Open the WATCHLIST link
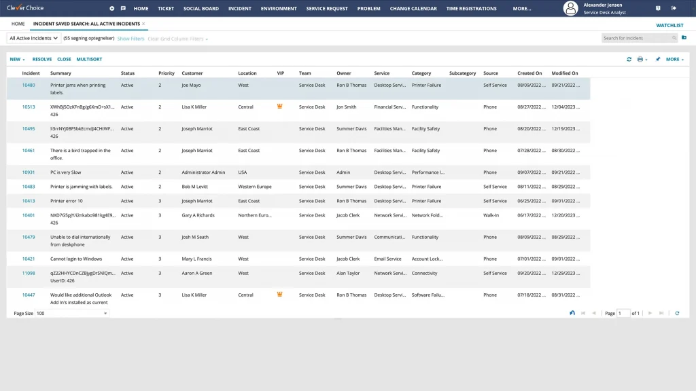696x391 pixels. [x=669, y=24]
